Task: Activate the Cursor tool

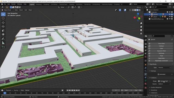Action: pos(3,18)
